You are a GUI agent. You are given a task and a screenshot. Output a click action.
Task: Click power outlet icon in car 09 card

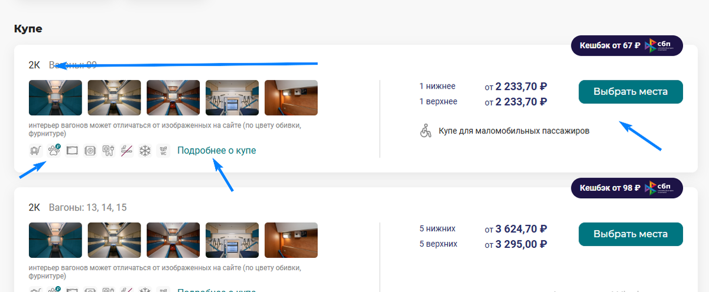click(x=109, y=150)
